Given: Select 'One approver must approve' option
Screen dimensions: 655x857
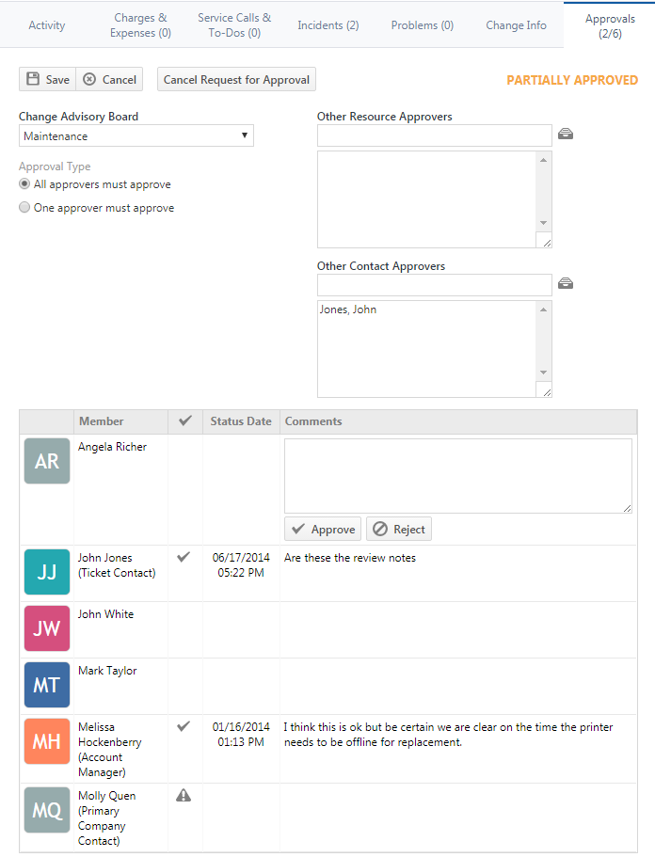Looking at the screenshot, I should point(25,208).
